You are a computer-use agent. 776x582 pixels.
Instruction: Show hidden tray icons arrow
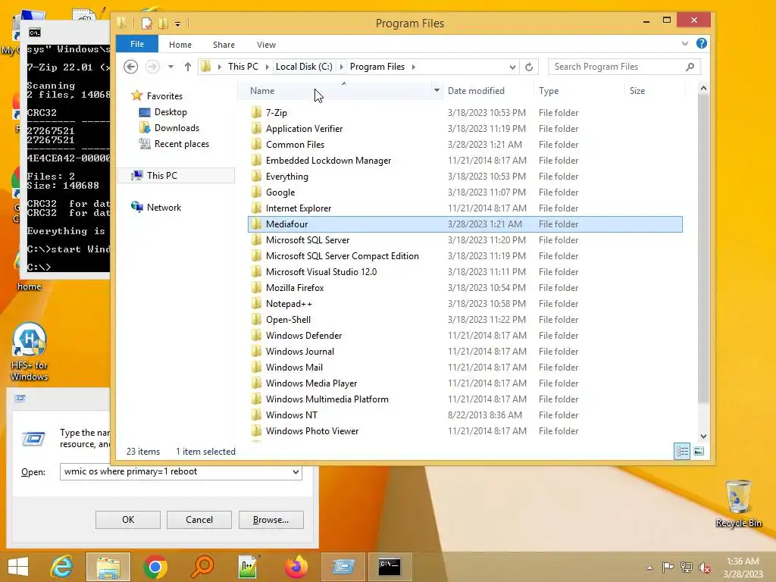coord(649,568)
